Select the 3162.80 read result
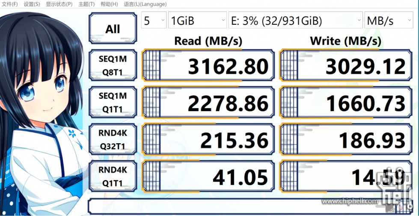 208,65
